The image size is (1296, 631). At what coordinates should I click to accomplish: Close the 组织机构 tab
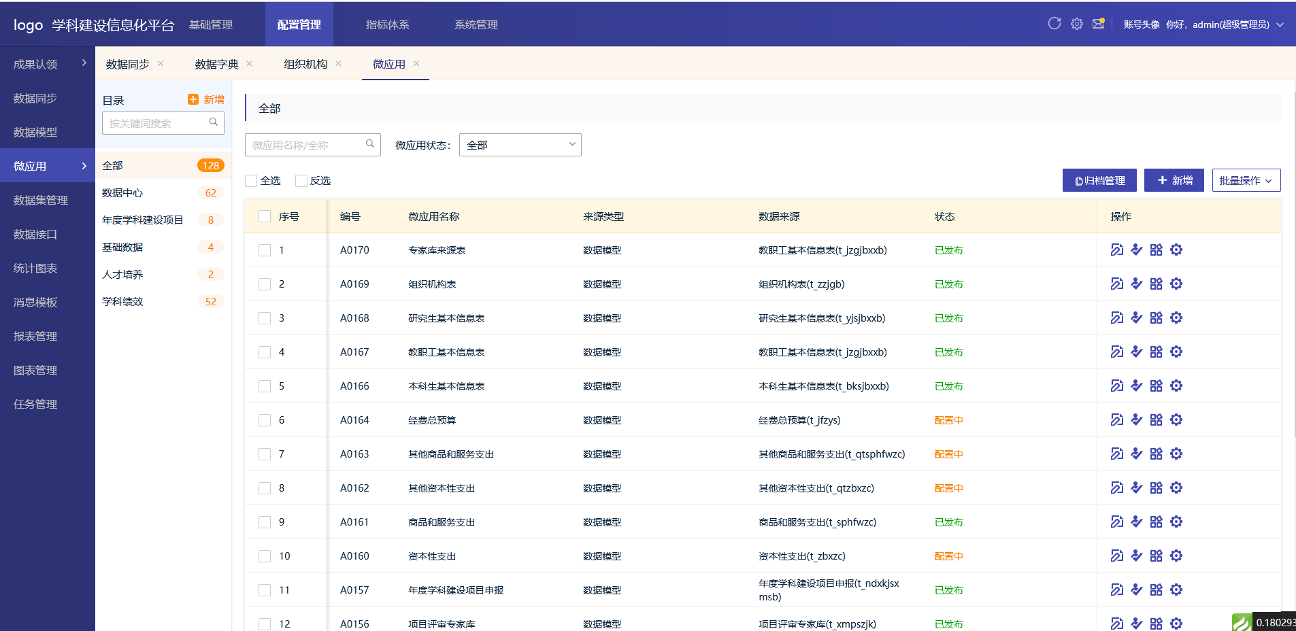click(338, 63)
